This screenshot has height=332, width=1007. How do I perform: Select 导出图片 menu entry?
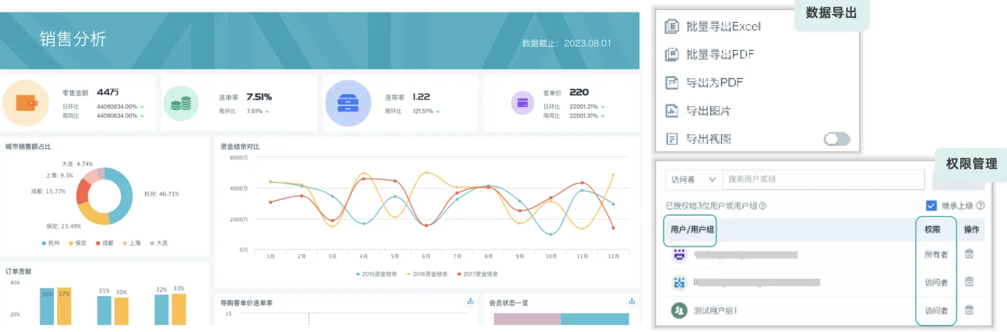(708, 111)
